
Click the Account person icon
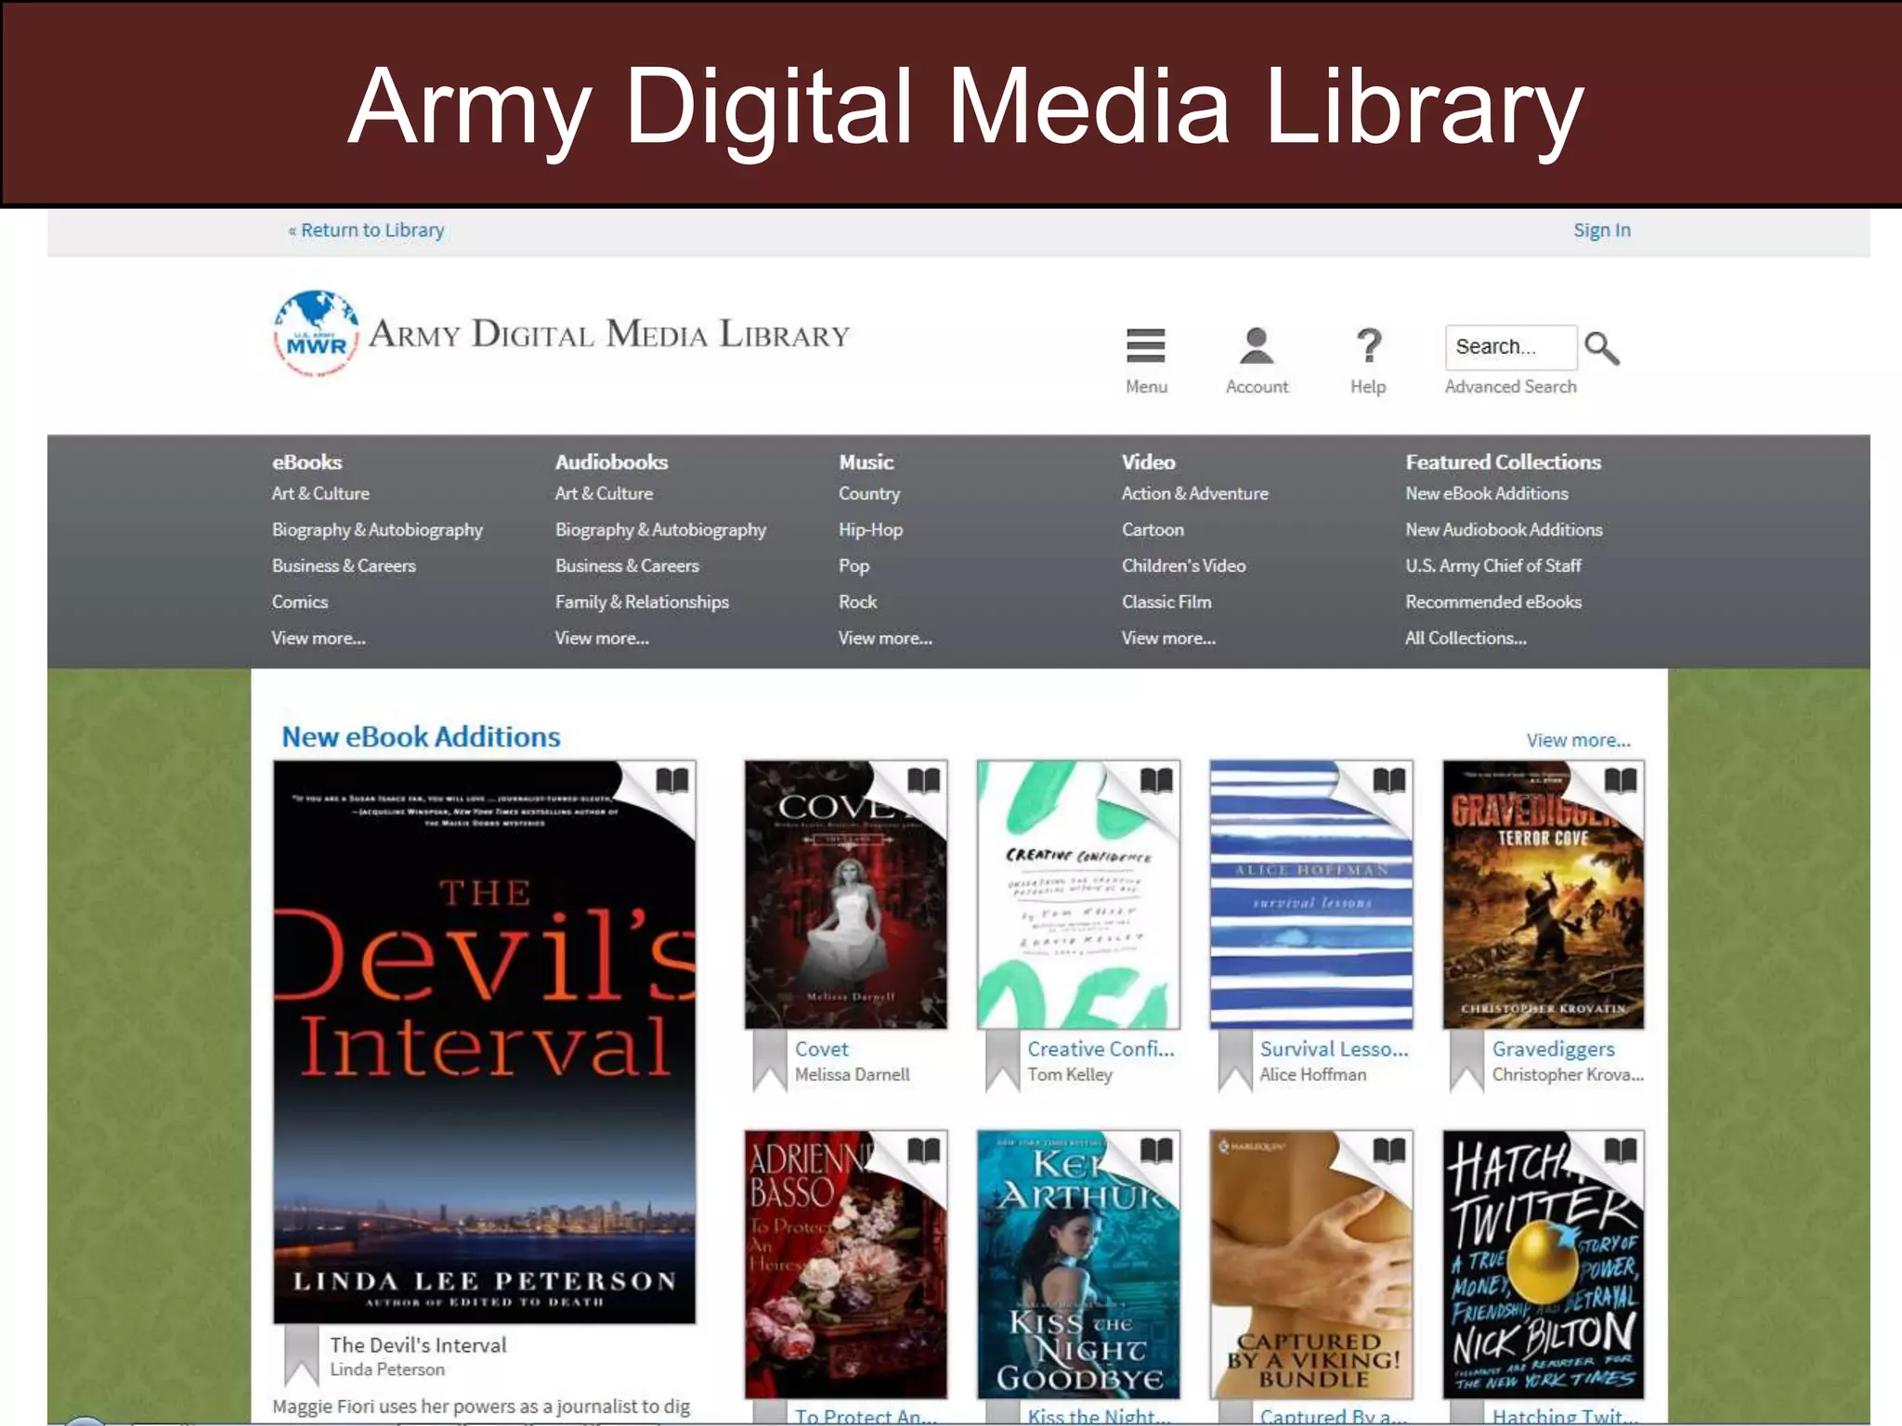click(1257, 346)
